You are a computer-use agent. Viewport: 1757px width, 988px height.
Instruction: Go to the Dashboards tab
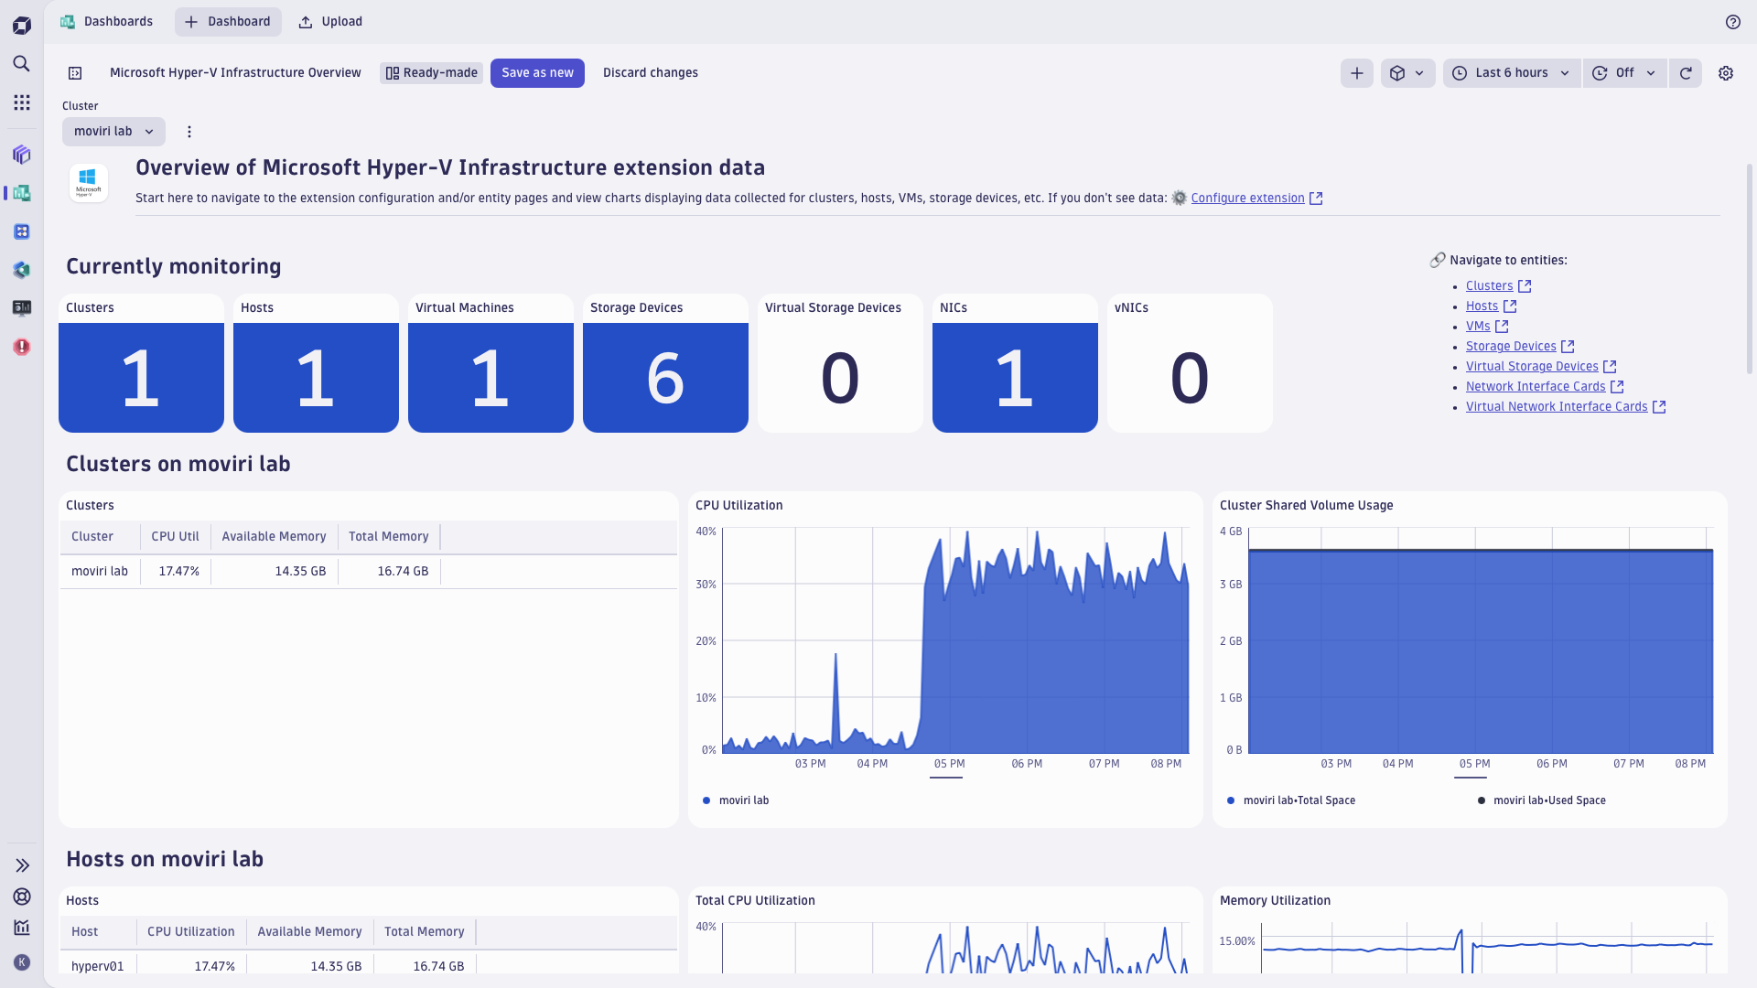click(x=107, y=22)
